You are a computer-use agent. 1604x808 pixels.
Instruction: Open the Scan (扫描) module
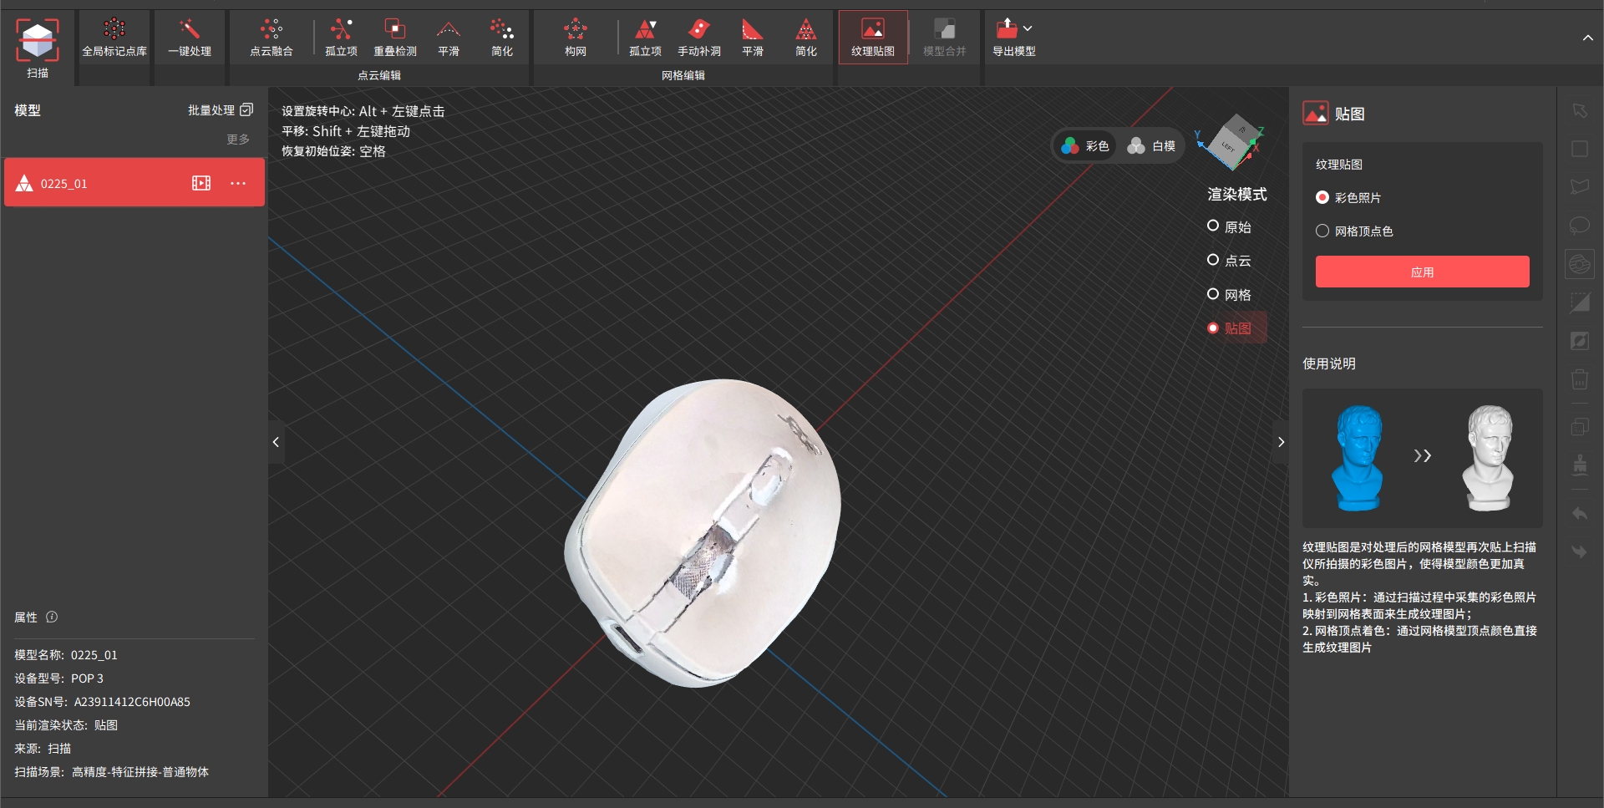pyautogui.click(x=38, y=48)
